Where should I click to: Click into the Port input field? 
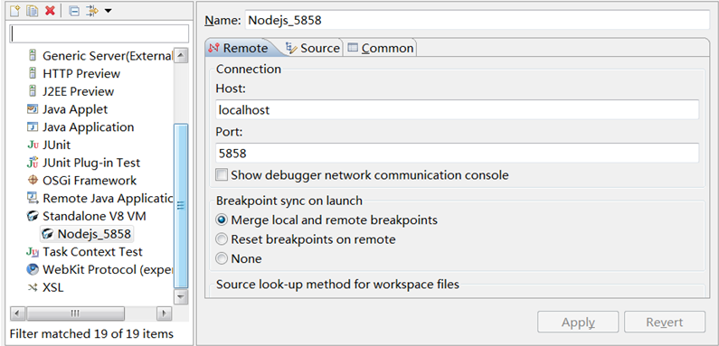457,153
